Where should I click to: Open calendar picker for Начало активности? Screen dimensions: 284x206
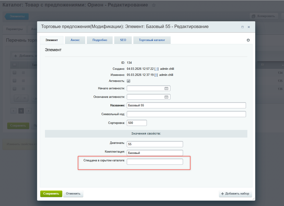tap(166, 89)
